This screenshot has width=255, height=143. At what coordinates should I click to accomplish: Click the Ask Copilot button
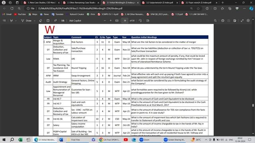coord(75,21)
